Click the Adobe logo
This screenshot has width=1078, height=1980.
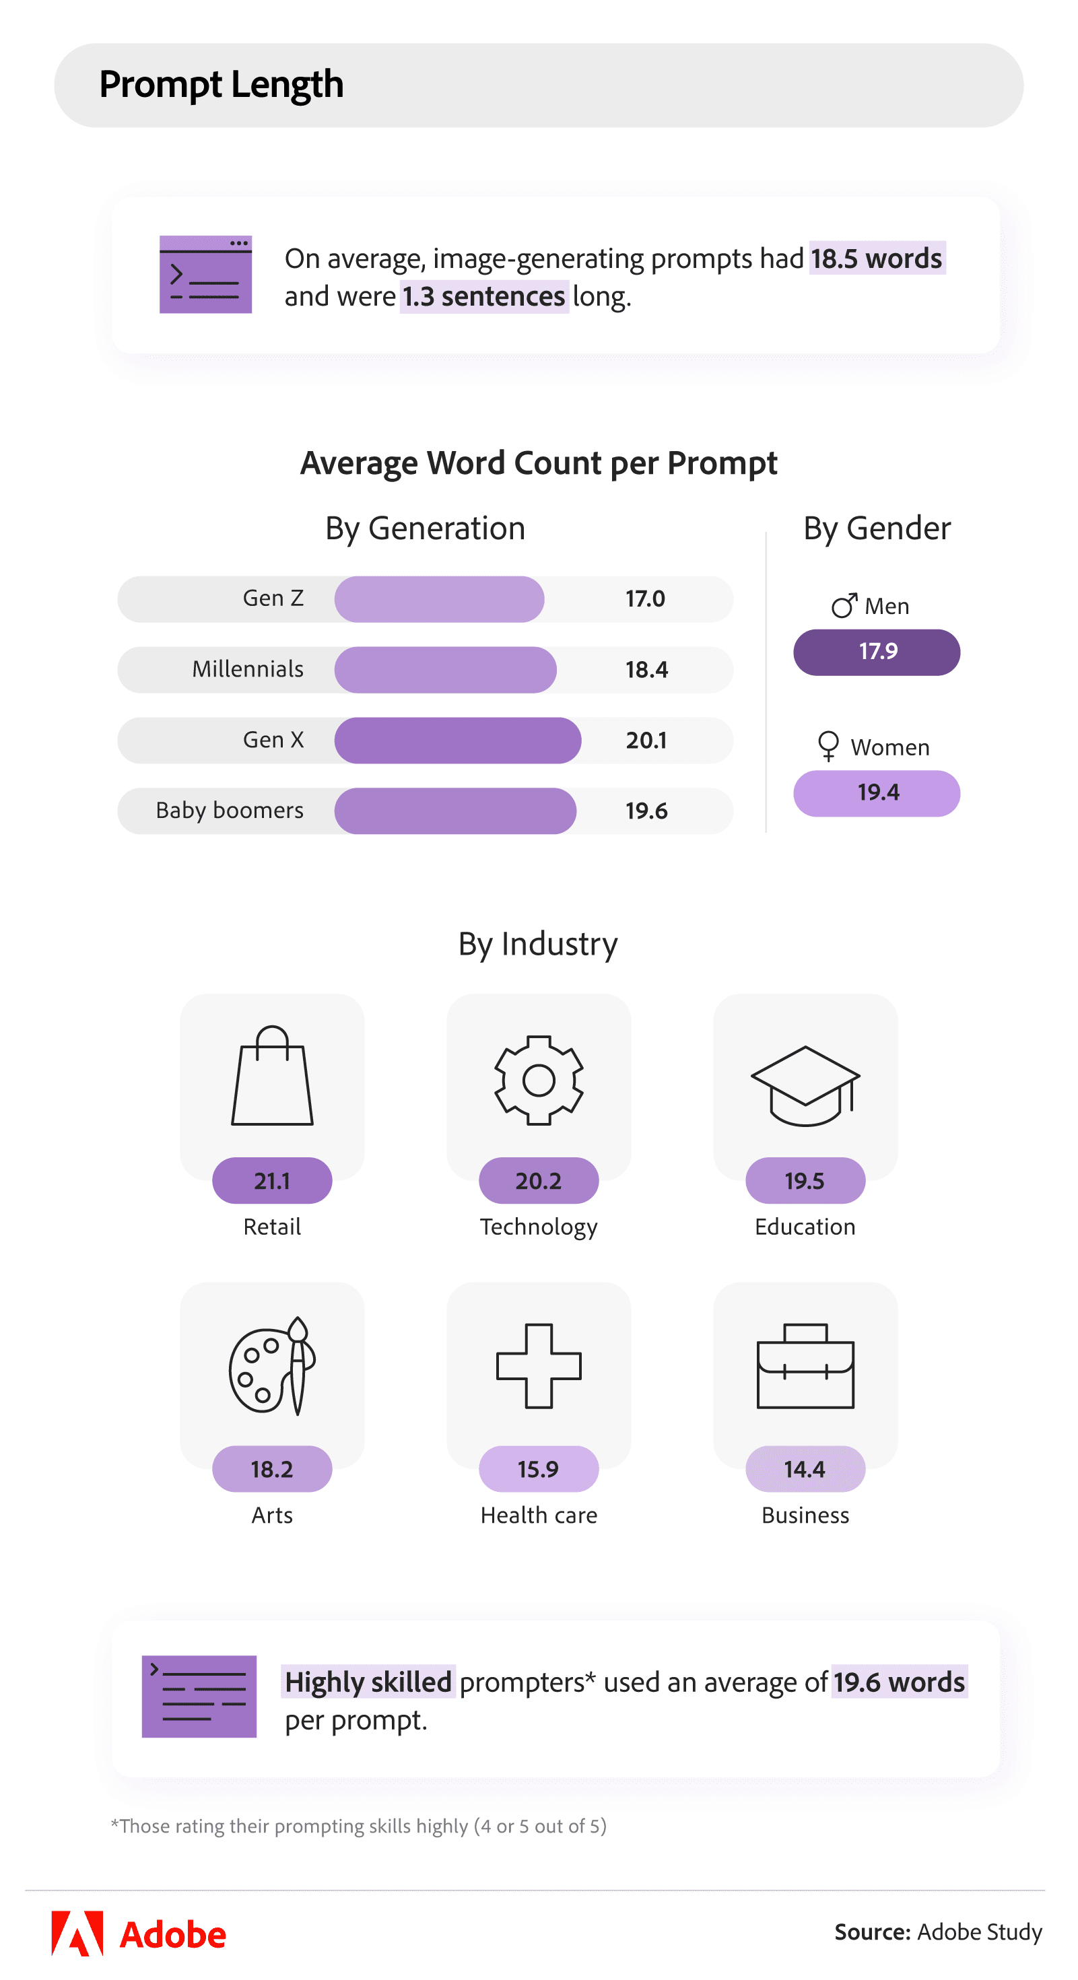pyautogui.click(x=139, y=1933)
